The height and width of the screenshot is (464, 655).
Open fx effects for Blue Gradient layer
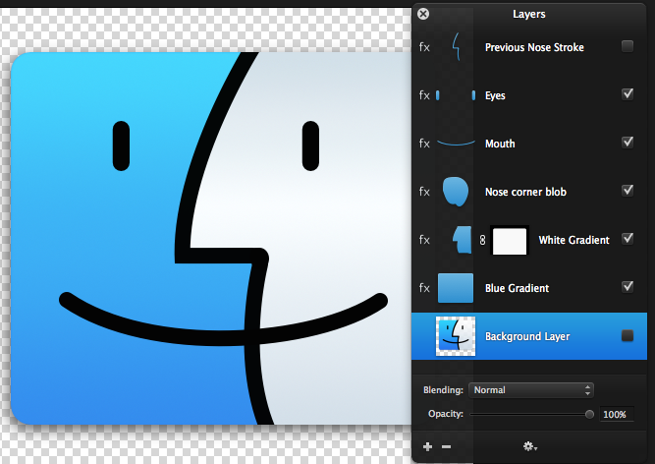(x=424, y=288)
